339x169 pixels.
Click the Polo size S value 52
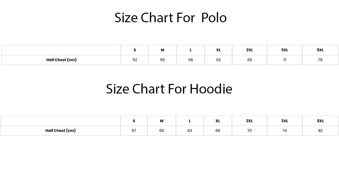135,60
